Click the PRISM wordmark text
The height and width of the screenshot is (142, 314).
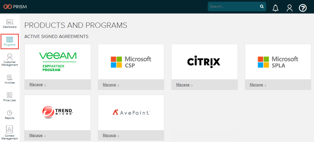[20, 7]
